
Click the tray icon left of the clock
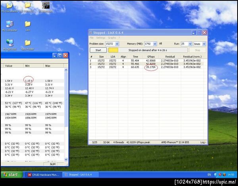click(225, 174)
